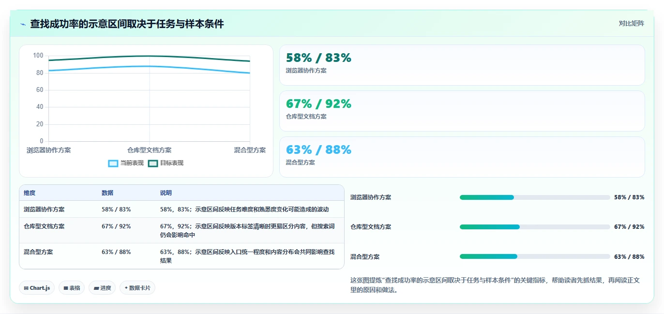
Task: Click the 对比矩阵 label
Action: click(631, 23)
